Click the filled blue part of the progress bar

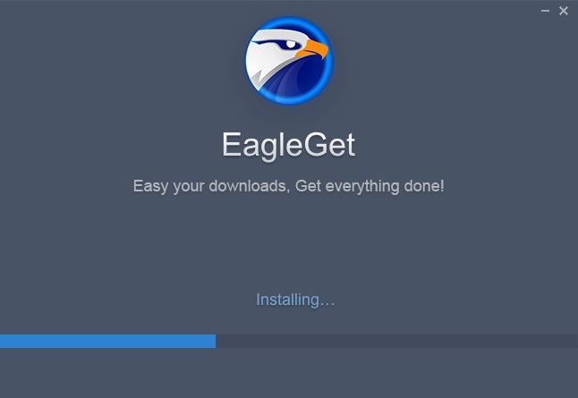tap(107, 342)
